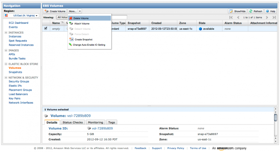Click the blue Help question icon
This screenshot has height=152, width=280.
pos(267,11)
